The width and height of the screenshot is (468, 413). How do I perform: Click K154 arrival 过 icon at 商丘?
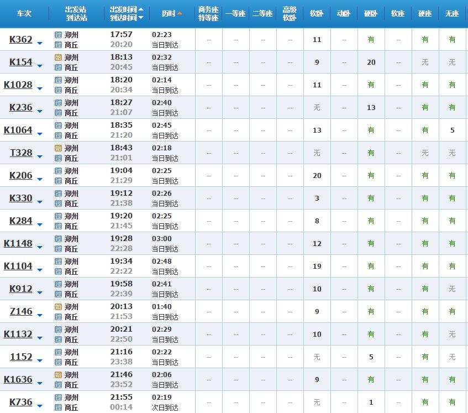(58, 67)
